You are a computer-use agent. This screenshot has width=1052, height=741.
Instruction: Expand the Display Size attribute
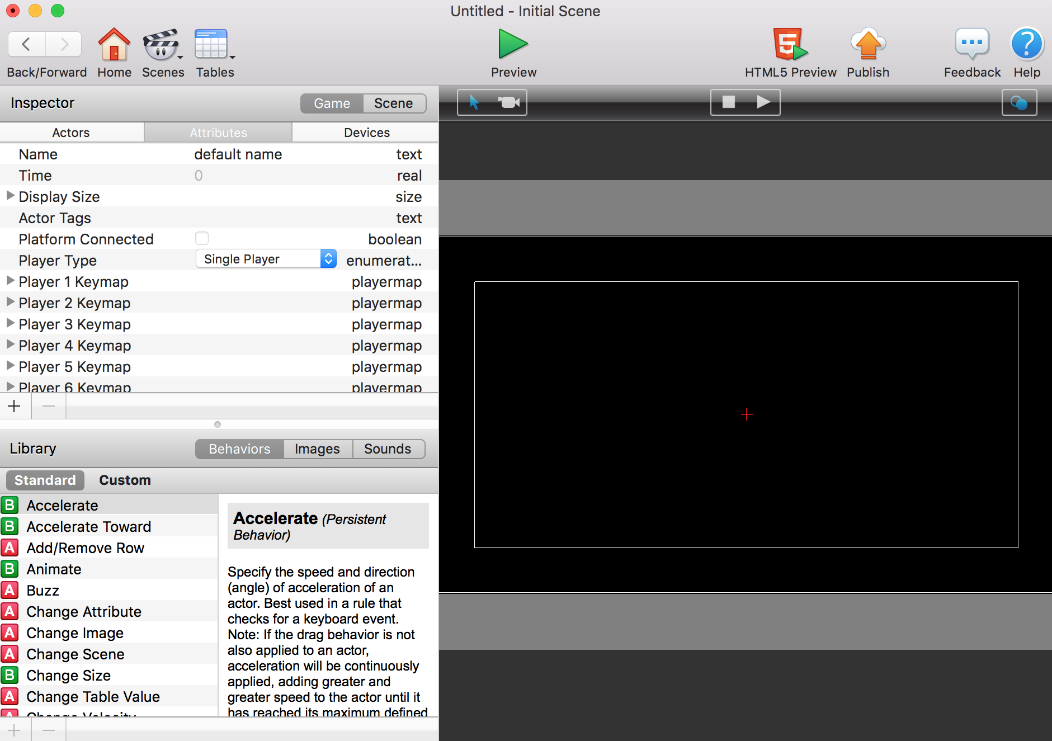click(10, 196)
